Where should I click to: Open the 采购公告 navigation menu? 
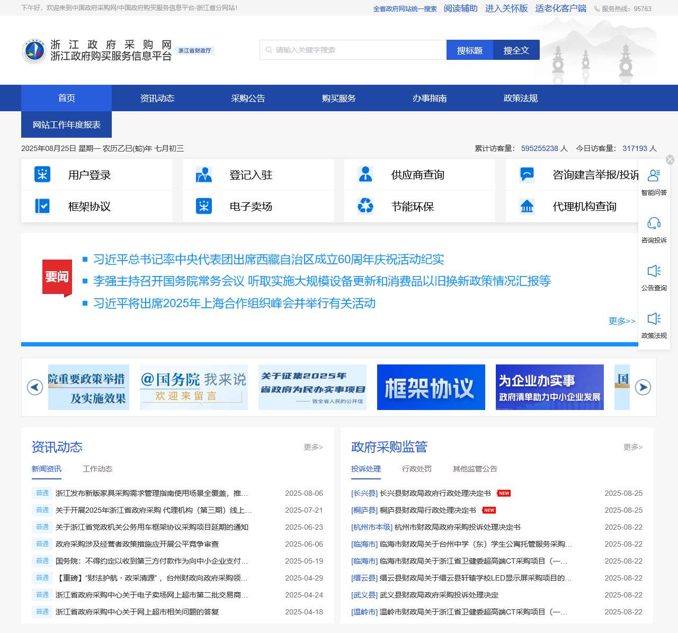click(x=248, y=98)
